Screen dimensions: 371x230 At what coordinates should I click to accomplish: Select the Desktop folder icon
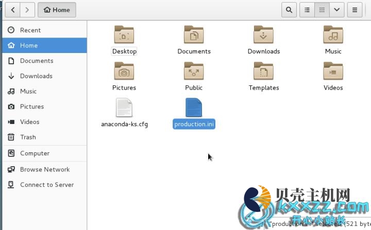click(x=124, y=35)
